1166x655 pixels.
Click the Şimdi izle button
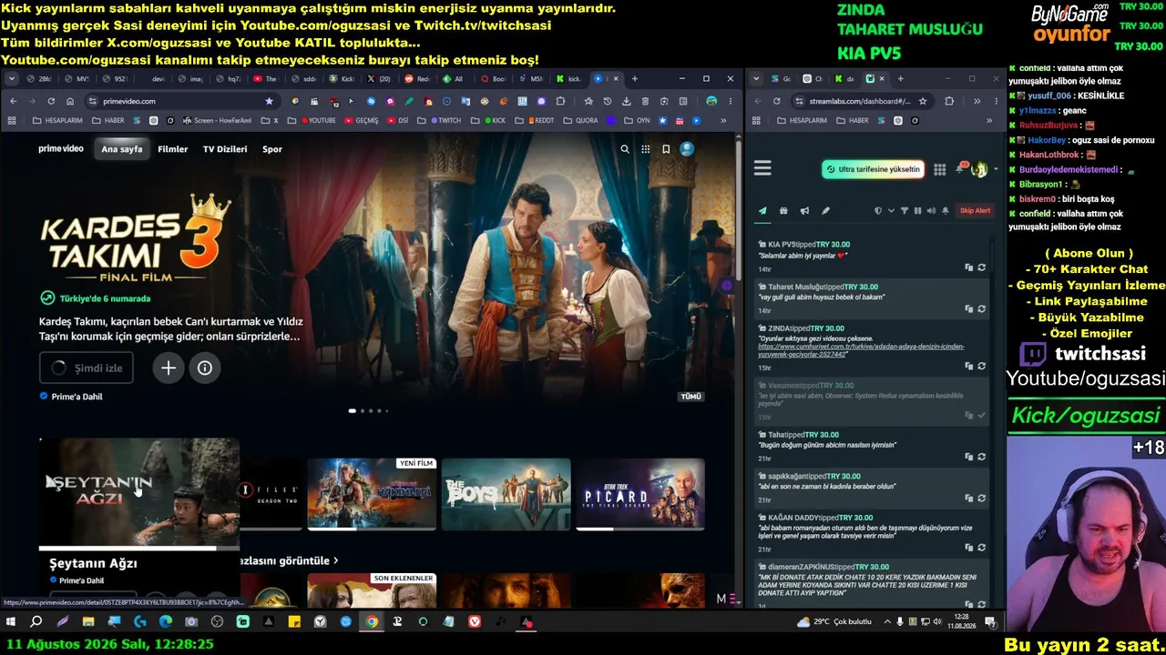point(87,368)
